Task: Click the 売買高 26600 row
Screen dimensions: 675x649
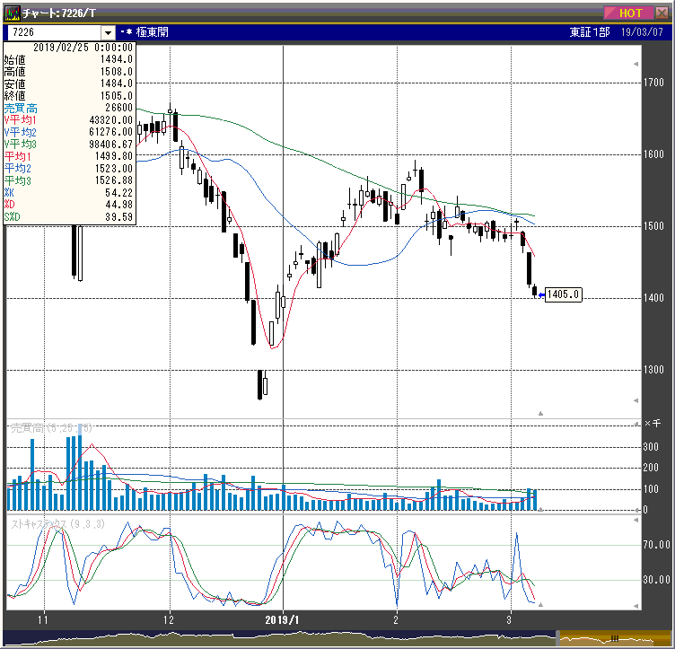Action: (69, 108)
